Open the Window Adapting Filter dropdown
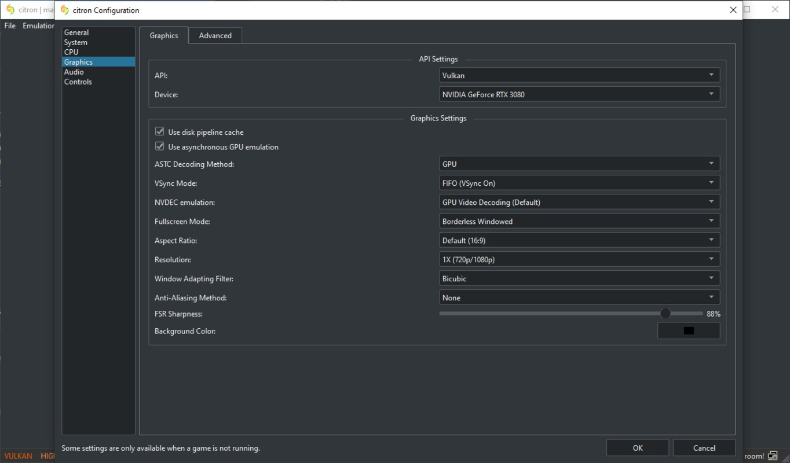Viewport: 790px width, 463px height. click(580, 278)
